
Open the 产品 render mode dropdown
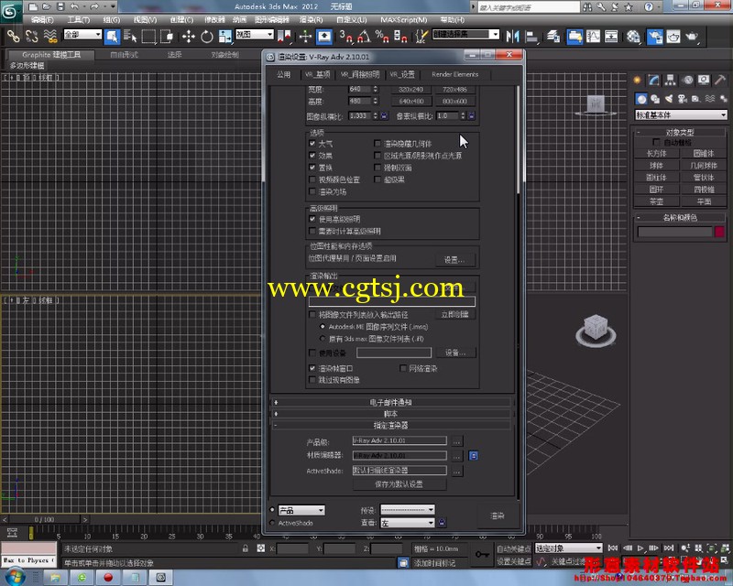click(x=301, y=510)
